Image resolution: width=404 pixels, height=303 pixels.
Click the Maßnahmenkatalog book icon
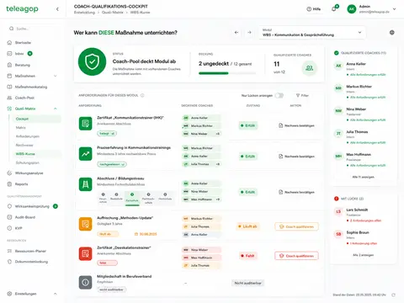[x=9, y=87]
